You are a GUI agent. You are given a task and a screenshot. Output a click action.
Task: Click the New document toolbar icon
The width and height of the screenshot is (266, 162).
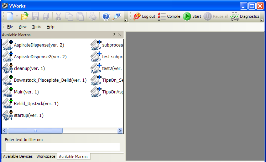[10, 16]
